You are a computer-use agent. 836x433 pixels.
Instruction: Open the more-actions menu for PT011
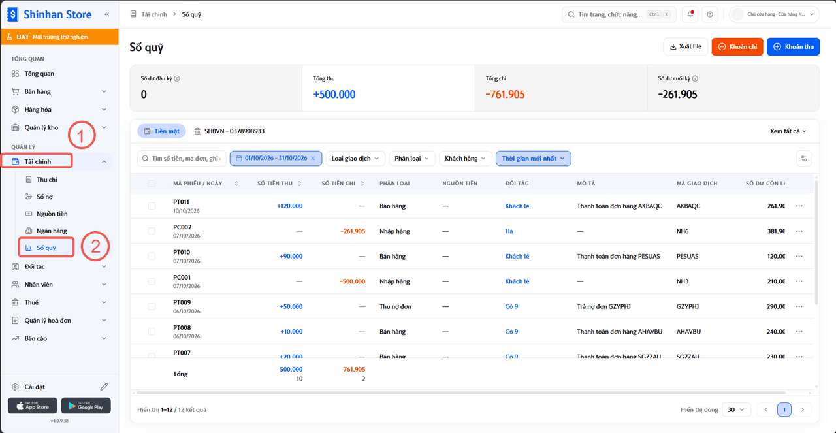tap(799, 206)
